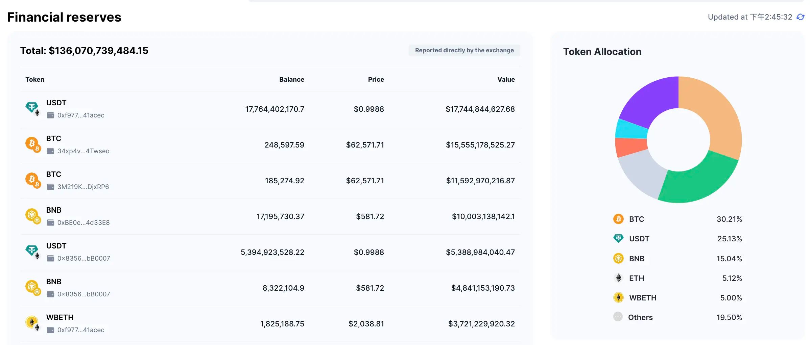Open the 34xp4v...4Twseo wallet address link
This screenshot has width=810, height=345.
click(x=83, y=151)
